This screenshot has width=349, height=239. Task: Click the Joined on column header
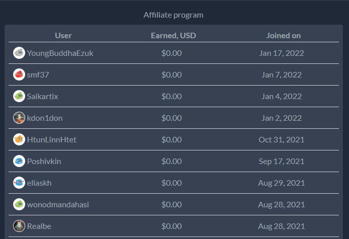tap(284, 36)
